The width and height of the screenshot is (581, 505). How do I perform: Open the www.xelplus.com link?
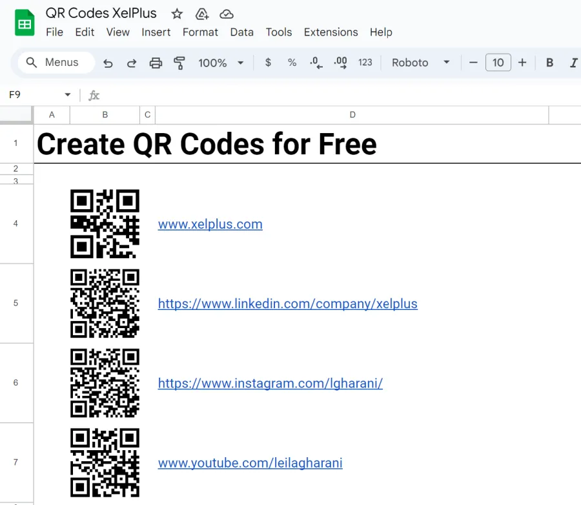tap(210, 225)
